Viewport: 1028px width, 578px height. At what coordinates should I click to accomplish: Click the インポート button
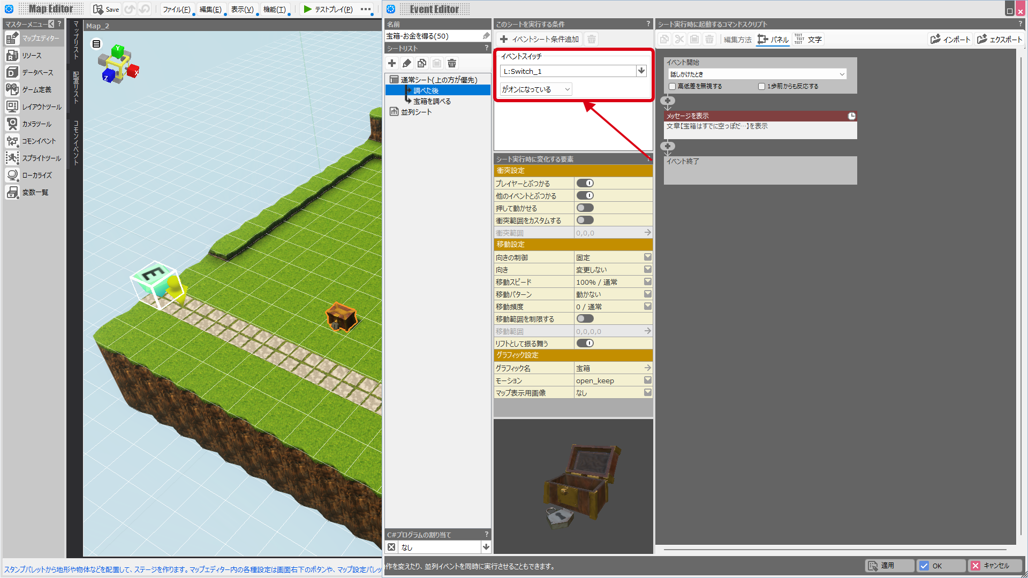(x=950, y=40)
